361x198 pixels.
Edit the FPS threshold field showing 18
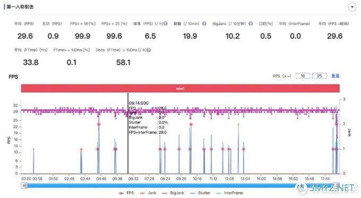(x=303, y=76)
